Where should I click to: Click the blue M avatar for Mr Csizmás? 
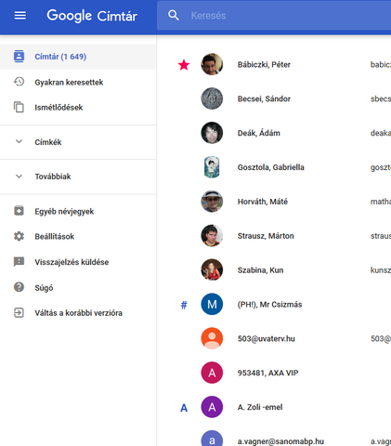[212, 304]
